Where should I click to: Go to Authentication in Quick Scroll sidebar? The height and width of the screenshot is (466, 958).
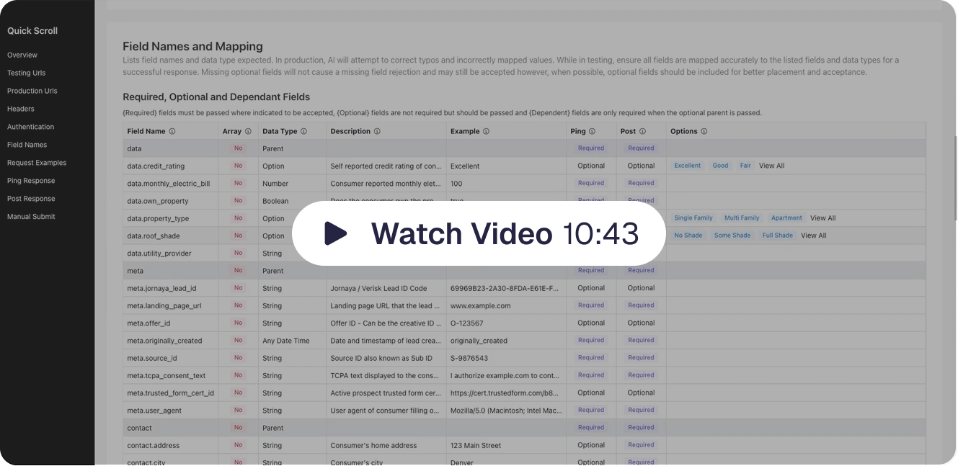pyautogui.click(x=30, y=127)
